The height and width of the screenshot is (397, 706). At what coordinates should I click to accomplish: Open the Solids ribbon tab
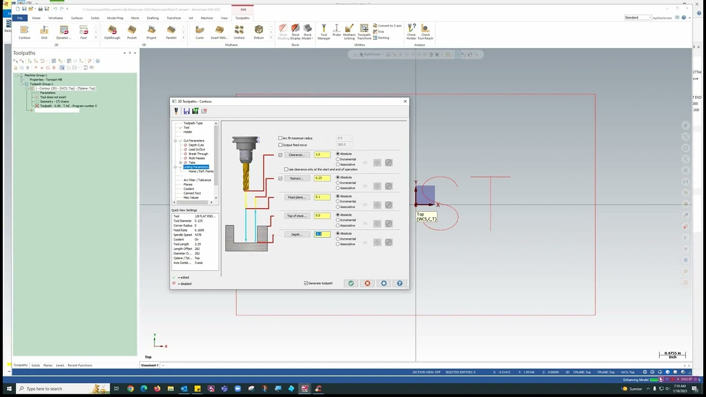point(95,18)
